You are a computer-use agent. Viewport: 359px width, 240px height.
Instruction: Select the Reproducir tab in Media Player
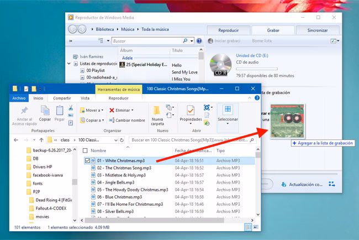click(x=228, y=30)
